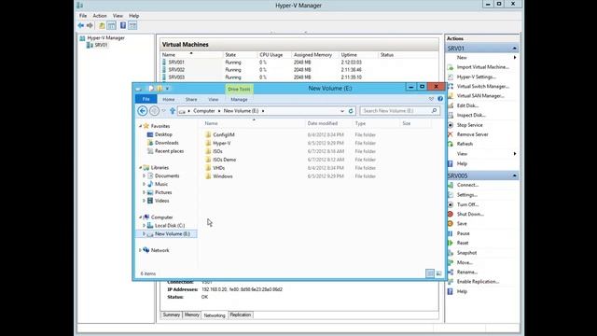Select New Volume (E:) in navigation tree
This screenshot has height=336, width=597.
[x=172, y=234]
